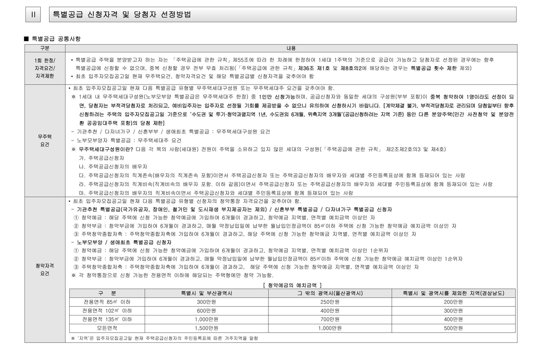The width and height of the screenshot is (542, 355).
Task: Click cell '500만원'
Action: pos(453,328)
